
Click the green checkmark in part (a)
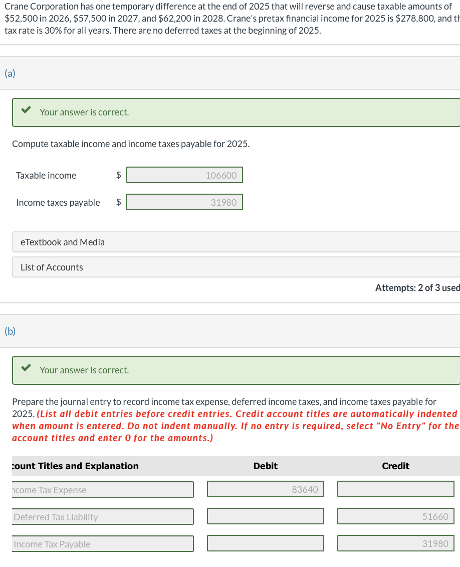click(x=26, y=110)
